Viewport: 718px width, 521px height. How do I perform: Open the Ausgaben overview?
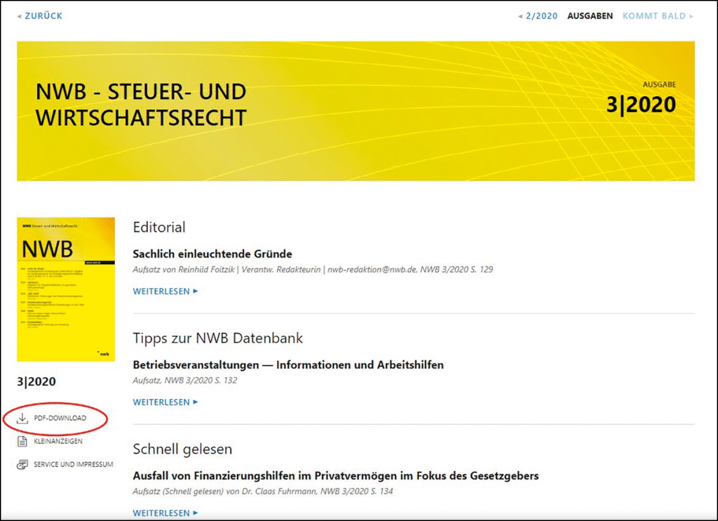point(590,16)
